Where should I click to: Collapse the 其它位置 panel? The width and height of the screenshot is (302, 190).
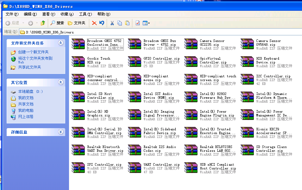tap(61, 82)
